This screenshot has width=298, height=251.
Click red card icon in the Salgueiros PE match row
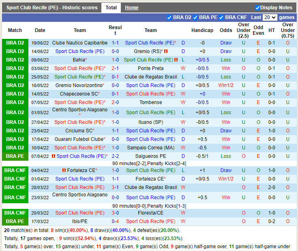[54, 156]
